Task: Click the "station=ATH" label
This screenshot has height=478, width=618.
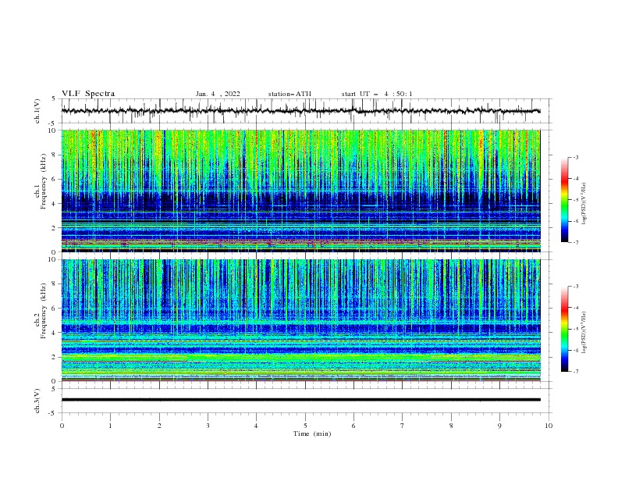Action: pyautogui.click(x=289, y=94)
